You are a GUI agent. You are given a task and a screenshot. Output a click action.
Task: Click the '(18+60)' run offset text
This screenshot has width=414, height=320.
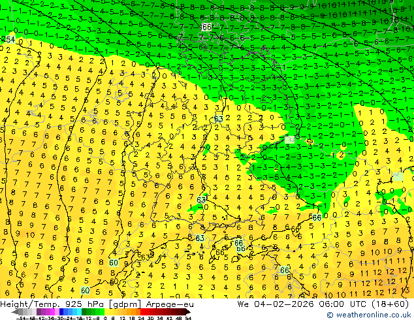pos(390,304)
